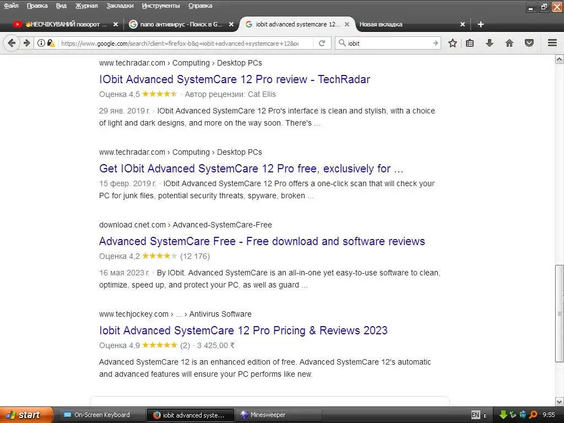This screenshot has width=564, height=423.
Task: Open the Правка menu
Action: pos(37,6)
